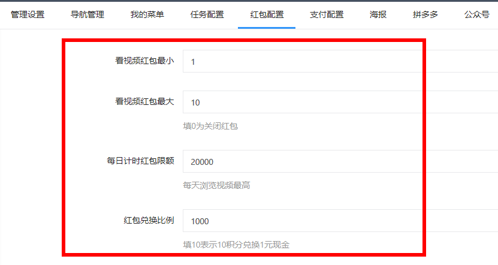498x265 pixels.
Task: Select the 红包配置 tab
Action: [267, 14]
